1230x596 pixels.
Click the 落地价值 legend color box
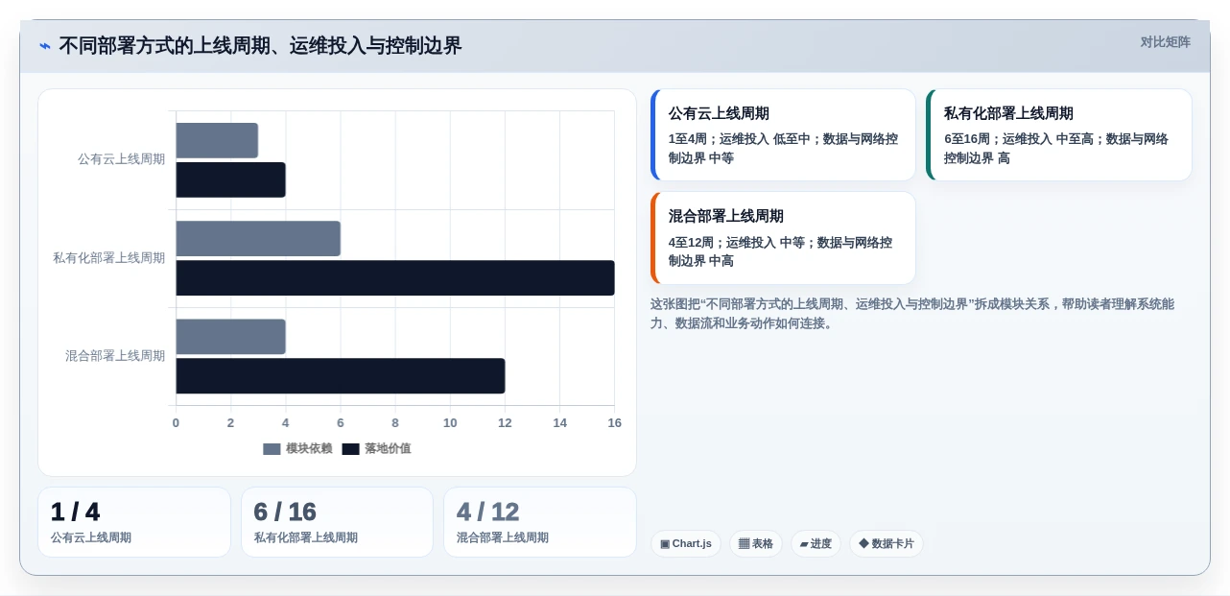[x=351, y=449]
